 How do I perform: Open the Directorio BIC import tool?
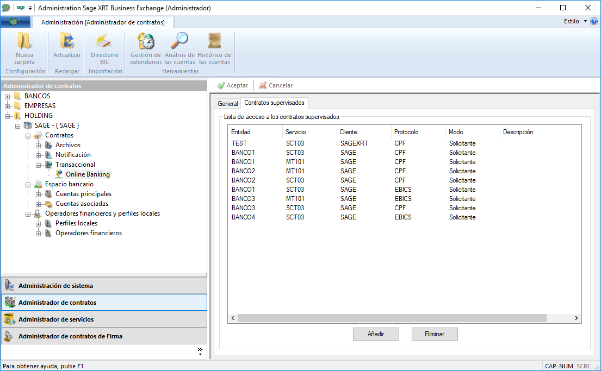[x=104, y=42]
